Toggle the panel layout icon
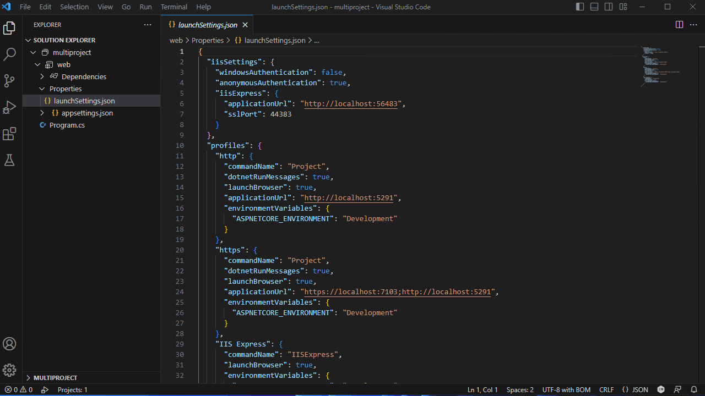Screen dimensions: 705x396 [x=593, y=7]
